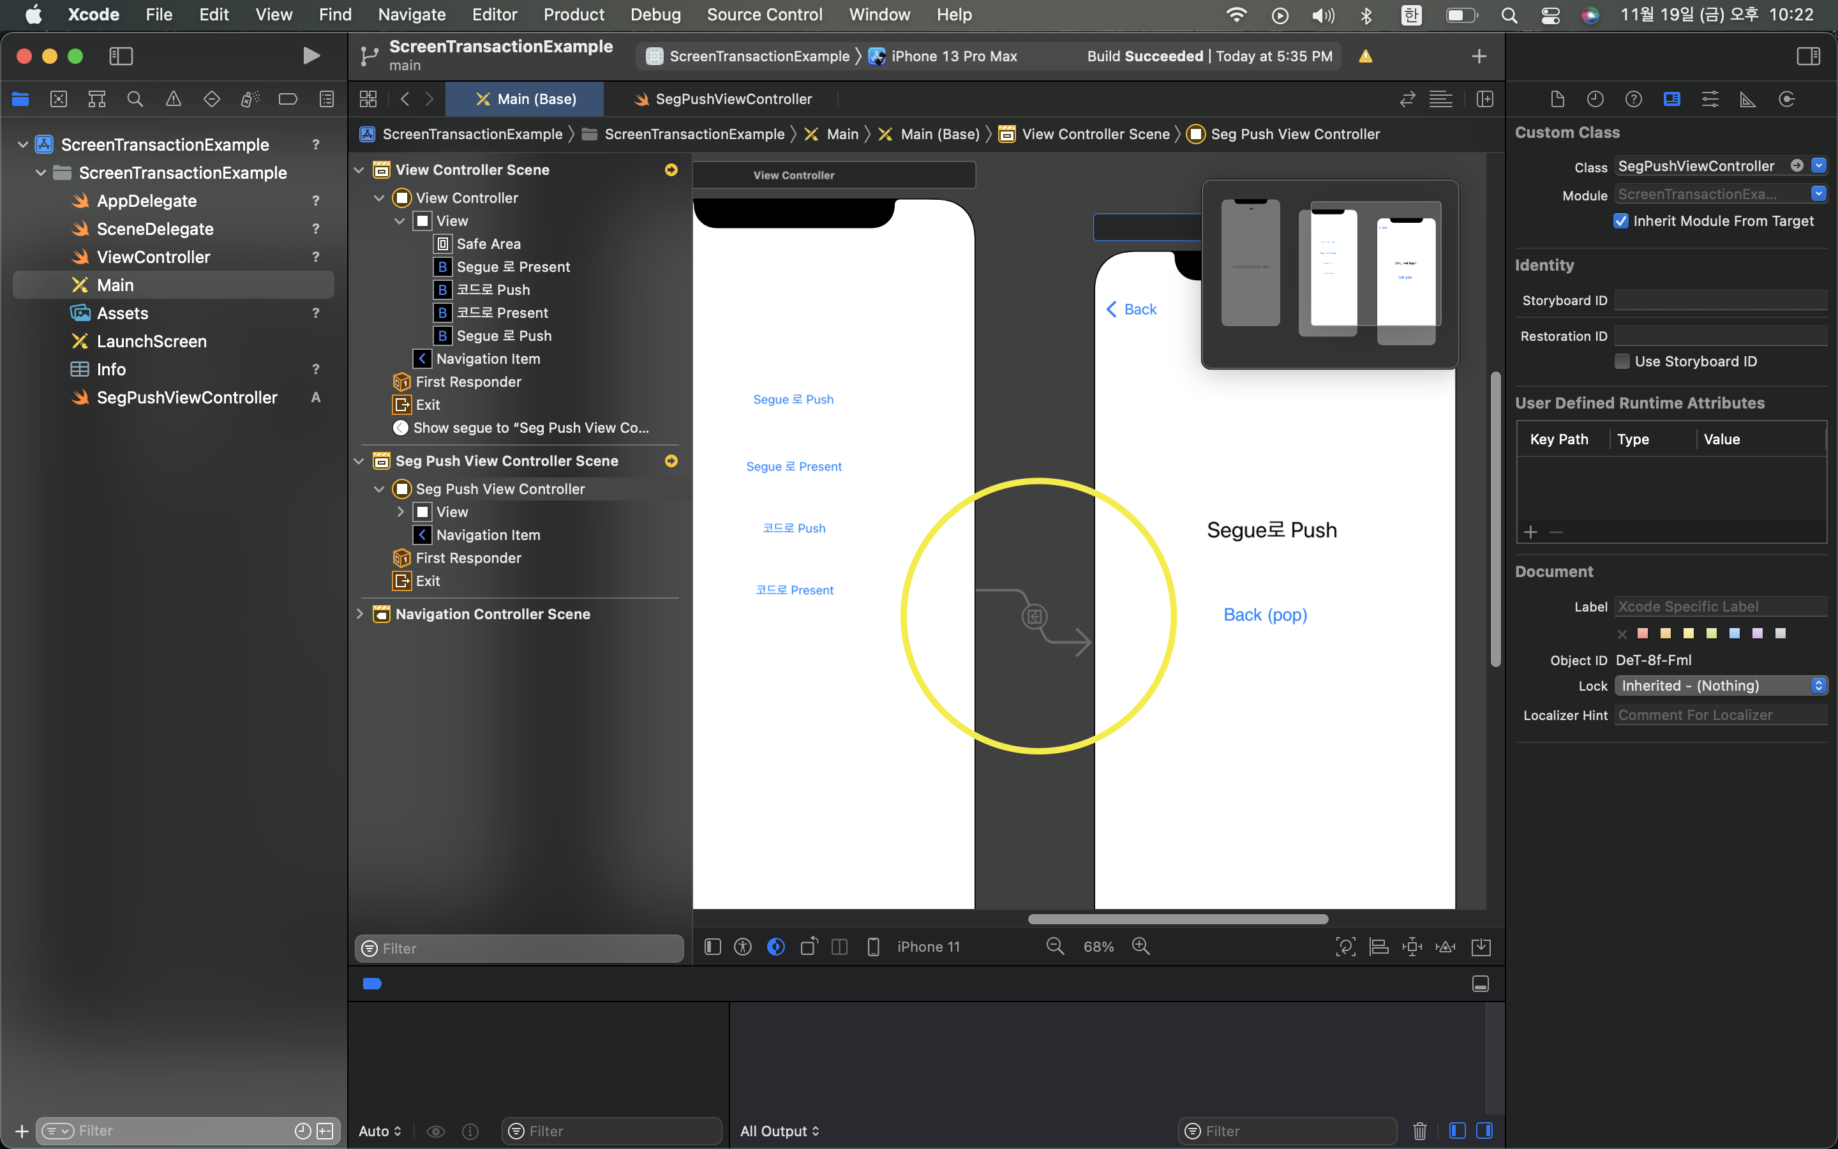The width and height of the screenshot is (1838, 1149).
Task: Open Resolve Auto Layout Issues icon
Action: tap(1446, 947)
